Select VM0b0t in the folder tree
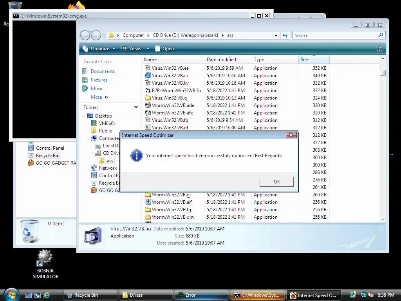Image resolution: width=401 pixels, height=301 pixels. point(107,123)
